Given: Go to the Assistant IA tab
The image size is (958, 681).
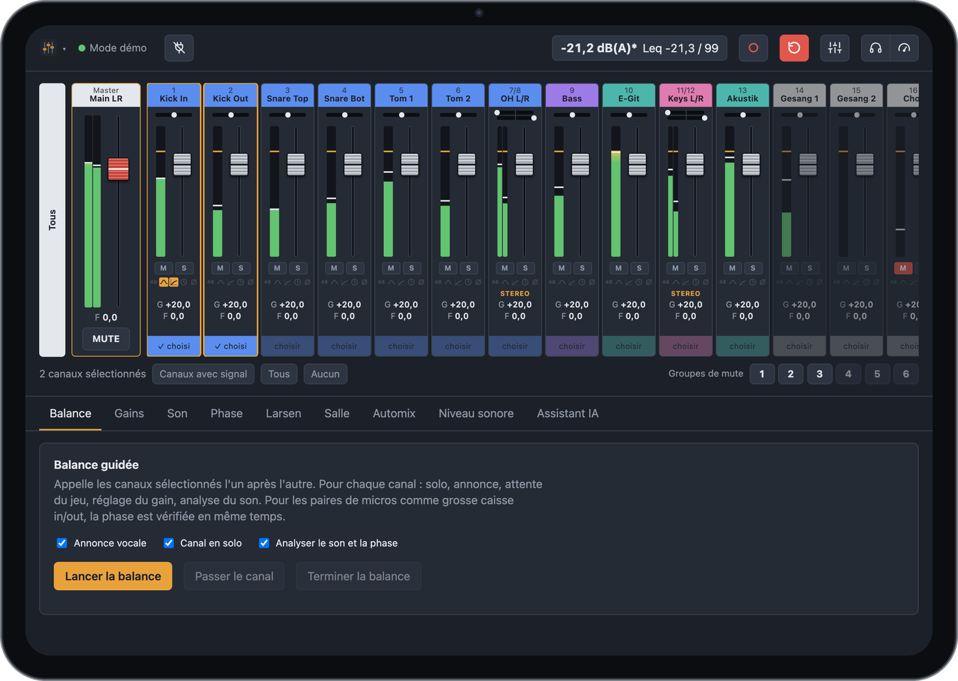Looking at the screenshot, I should (567, 414).
